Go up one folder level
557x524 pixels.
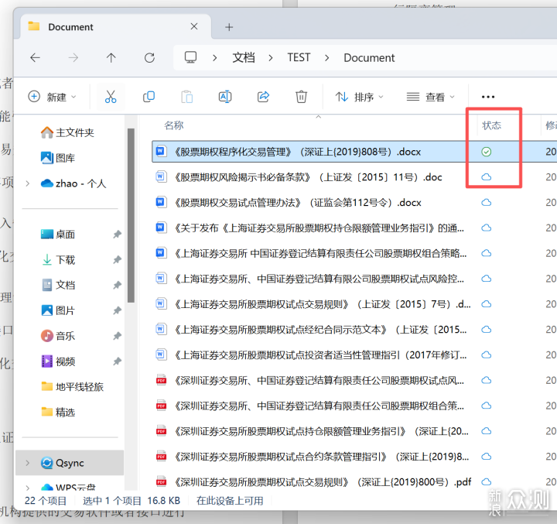(x=111, y=57)
